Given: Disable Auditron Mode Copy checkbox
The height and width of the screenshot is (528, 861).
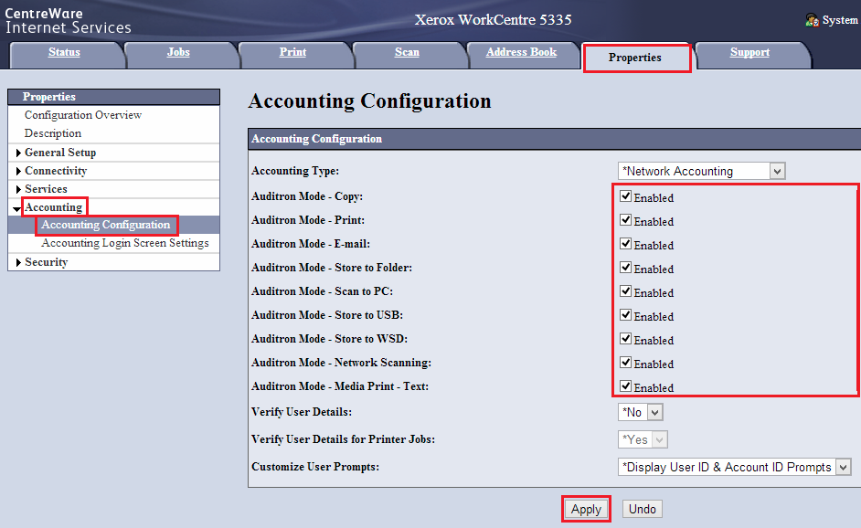Looking at the screenshot, I should tap(625, 196).
